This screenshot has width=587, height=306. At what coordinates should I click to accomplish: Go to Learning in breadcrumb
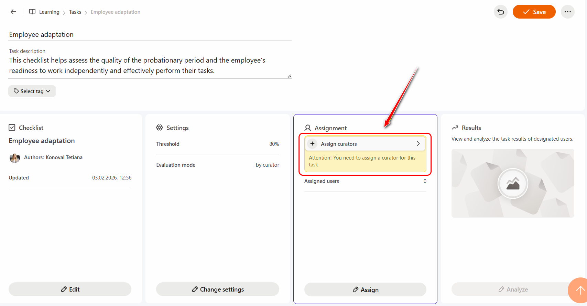49,12
